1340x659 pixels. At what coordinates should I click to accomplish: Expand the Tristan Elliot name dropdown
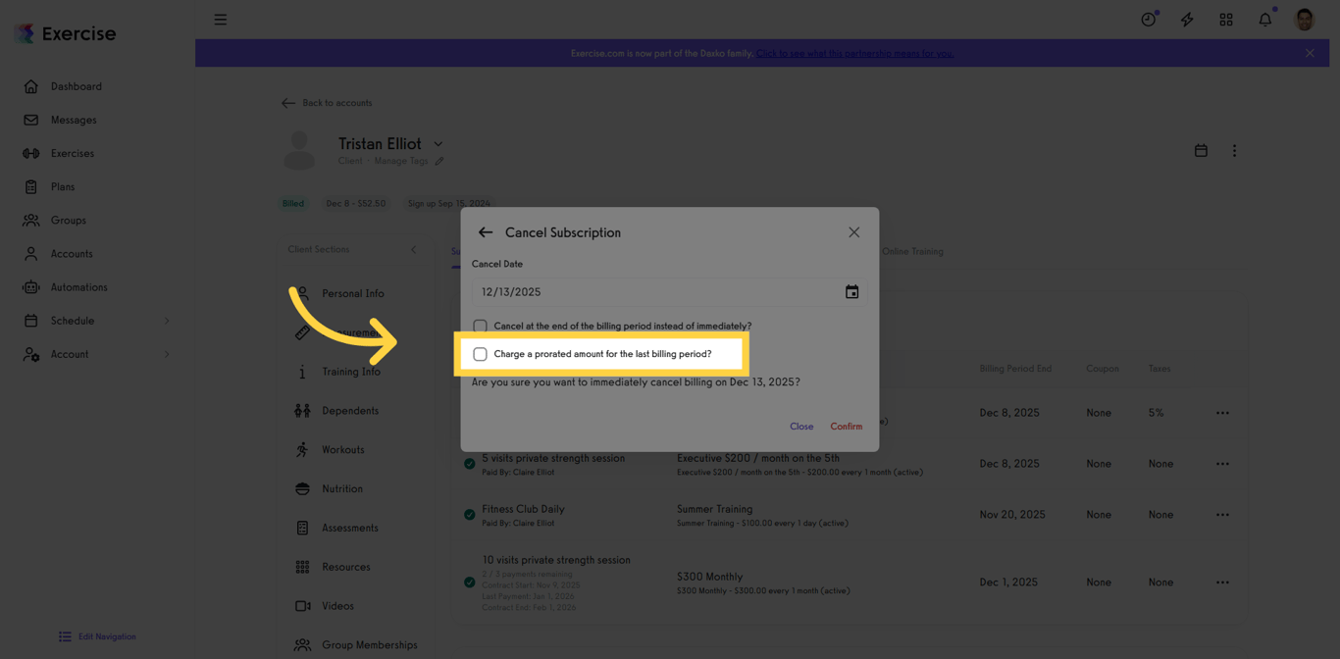click(x=438, y=142)
